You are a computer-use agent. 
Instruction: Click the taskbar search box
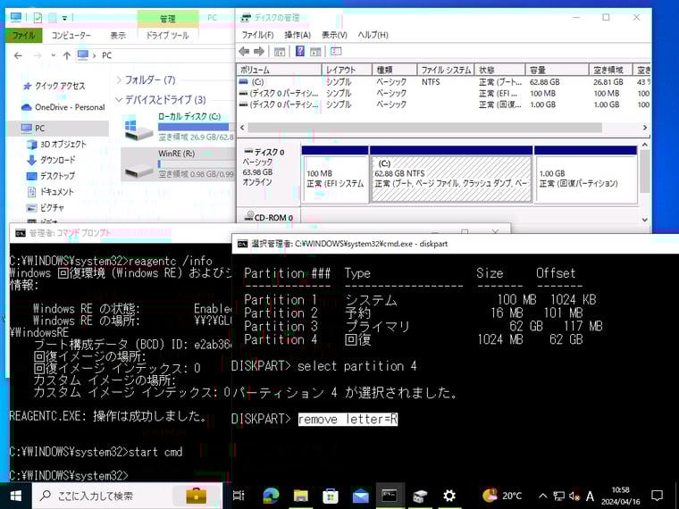tap(127, 496)
